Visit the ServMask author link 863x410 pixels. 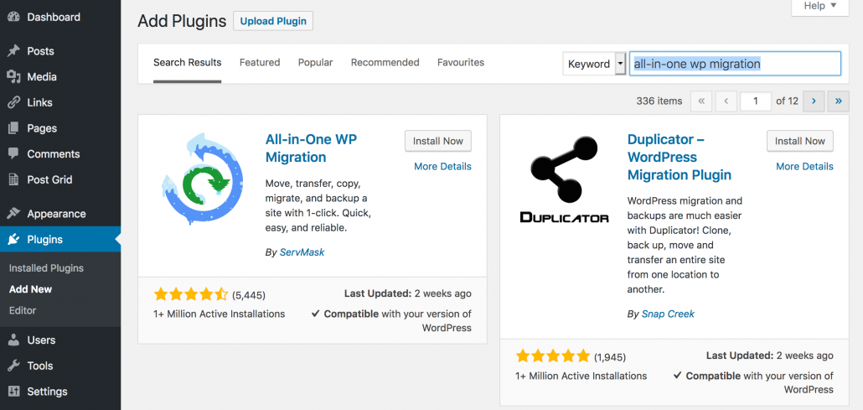(x=302, y=252)
